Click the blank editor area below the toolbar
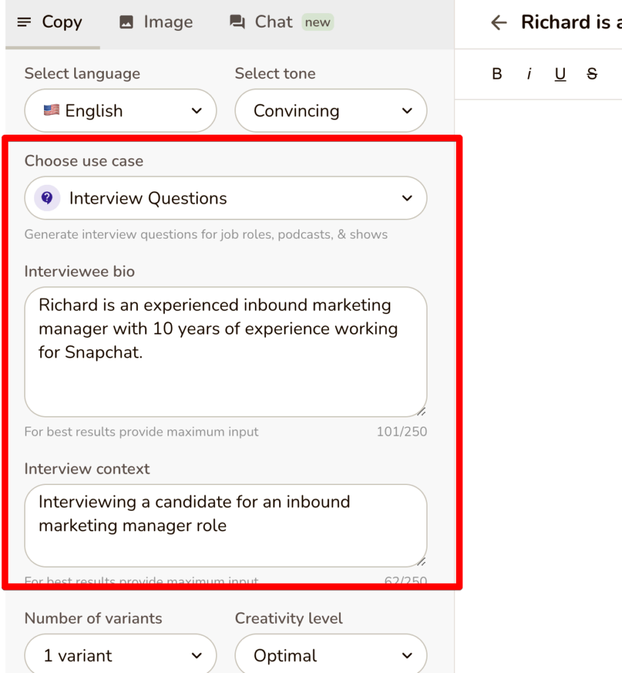 (x=539, y=329)
